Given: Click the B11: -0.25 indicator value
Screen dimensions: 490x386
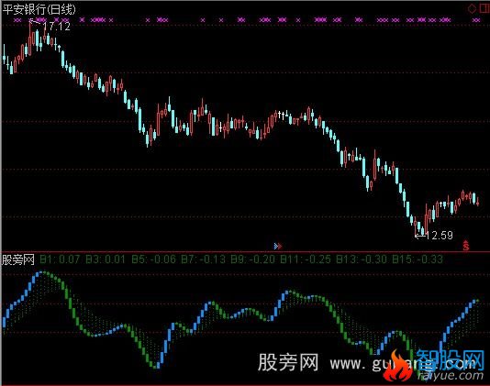Looking at the screenshot, I should pyautogui.click(x=306, y=259).
